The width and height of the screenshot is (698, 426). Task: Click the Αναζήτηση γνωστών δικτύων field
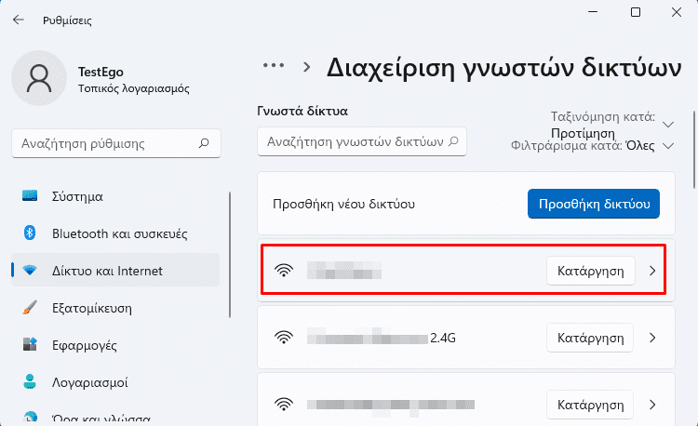pyautogui.click(x=361, y=141)
